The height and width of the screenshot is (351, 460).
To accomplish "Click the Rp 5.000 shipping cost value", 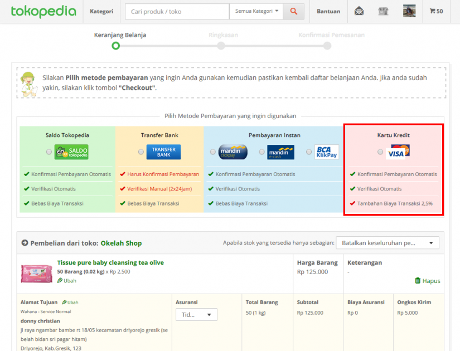I will click(x=408, y=313).
